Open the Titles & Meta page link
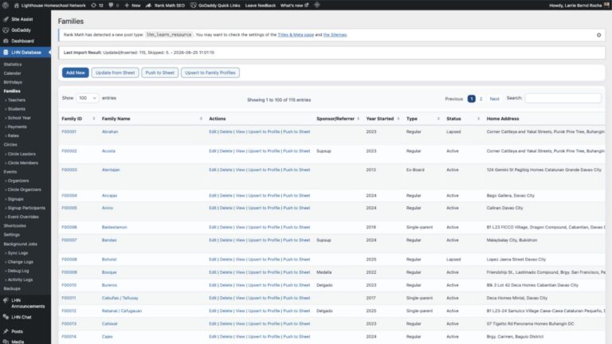Screen dimensions: 612x344 [296, 35]
